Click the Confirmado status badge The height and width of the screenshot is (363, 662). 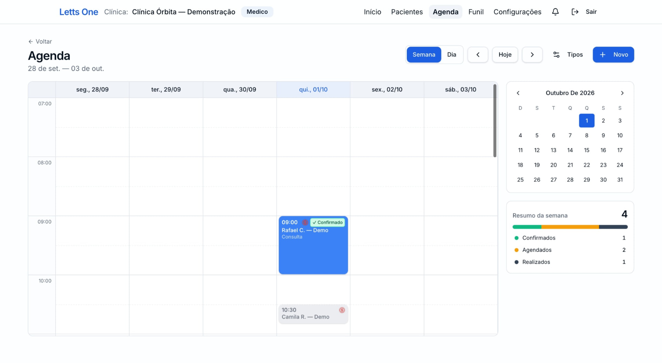point(328,222)
